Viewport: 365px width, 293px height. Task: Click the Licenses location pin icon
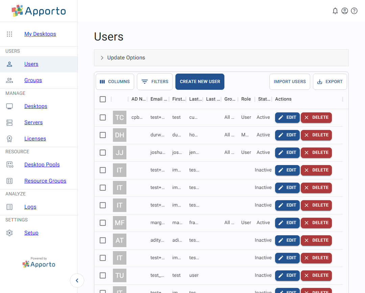point(9,138)
